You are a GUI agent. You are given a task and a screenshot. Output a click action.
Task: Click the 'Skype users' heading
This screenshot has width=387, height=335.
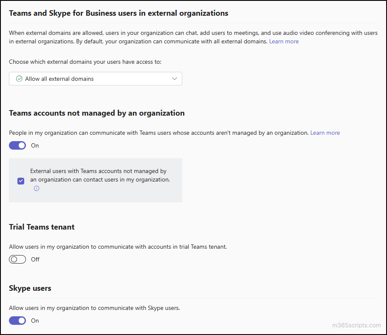click(x=30, y=288)
